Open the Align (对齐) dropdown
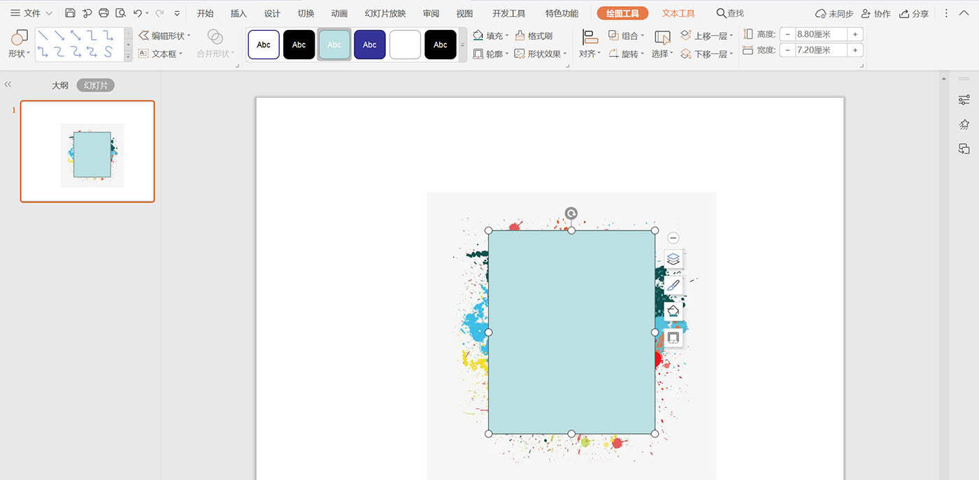The height and width of the screenshot is (480, 979). pos(589,44)
